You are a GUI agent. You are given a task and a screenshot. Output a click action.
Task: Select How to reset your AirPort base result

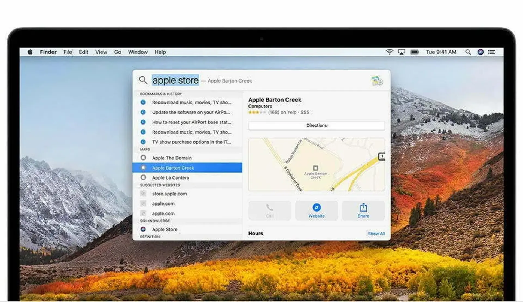187,122
